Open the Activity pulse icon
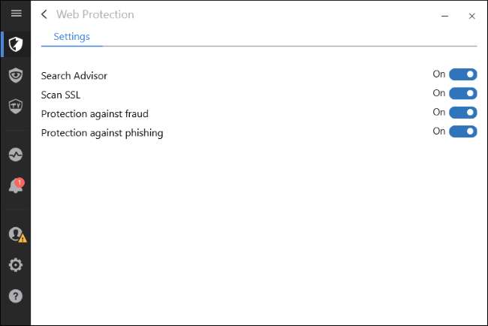The height and width of the screenshot is (326, 488). click(x=16, y=155)
